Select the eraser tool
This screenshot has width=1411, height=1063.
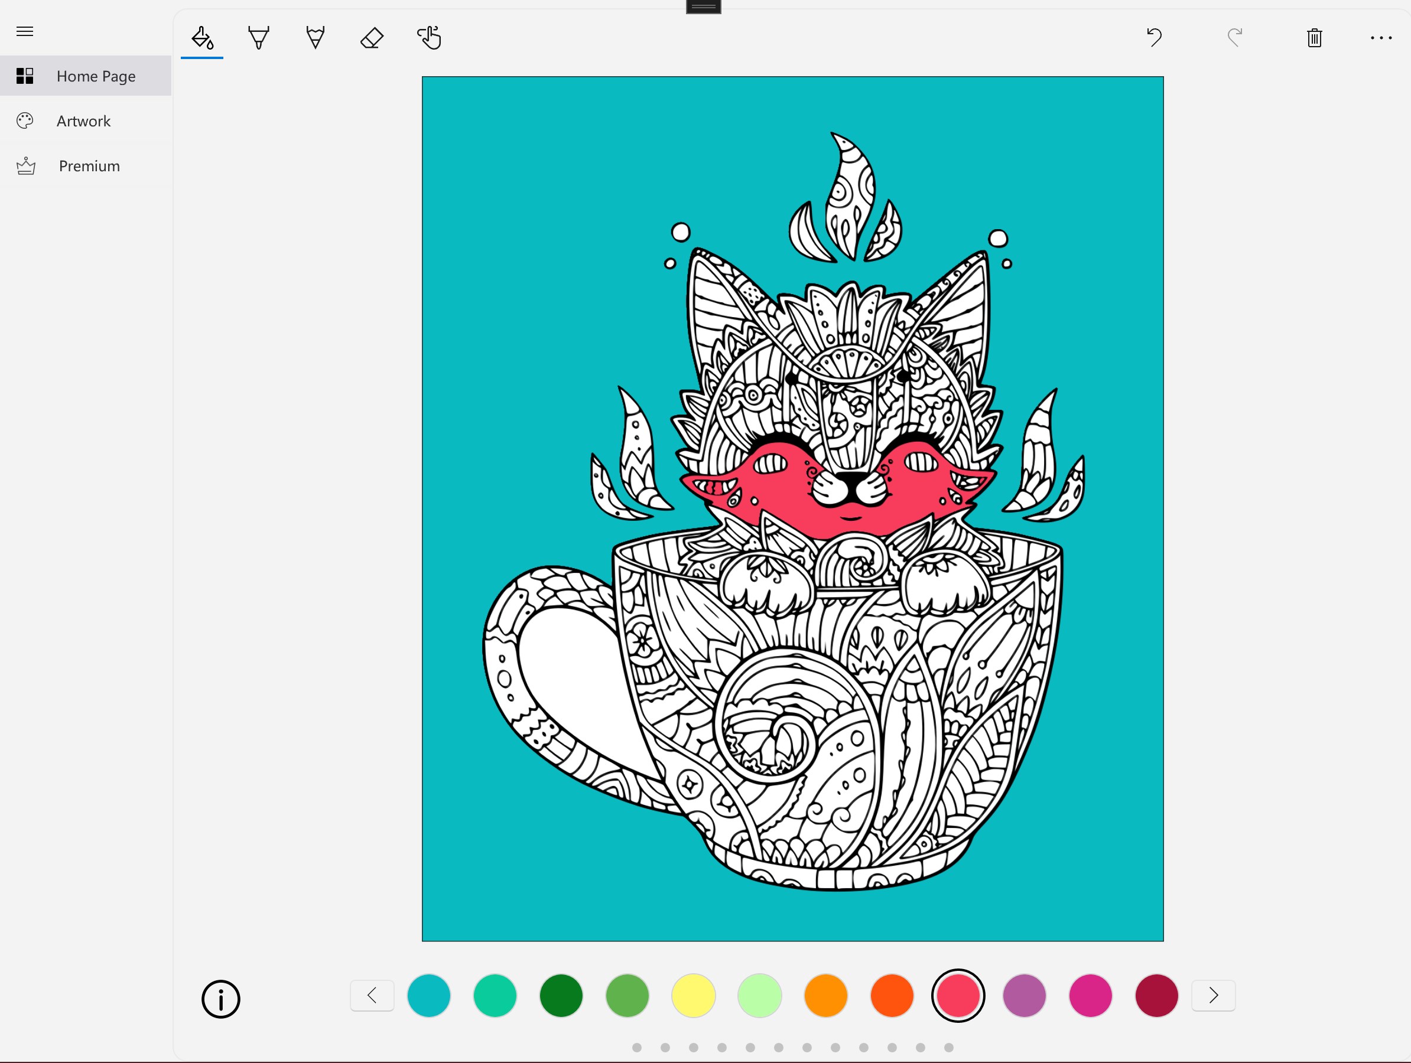pyautogui.click(x=372, y=38)
